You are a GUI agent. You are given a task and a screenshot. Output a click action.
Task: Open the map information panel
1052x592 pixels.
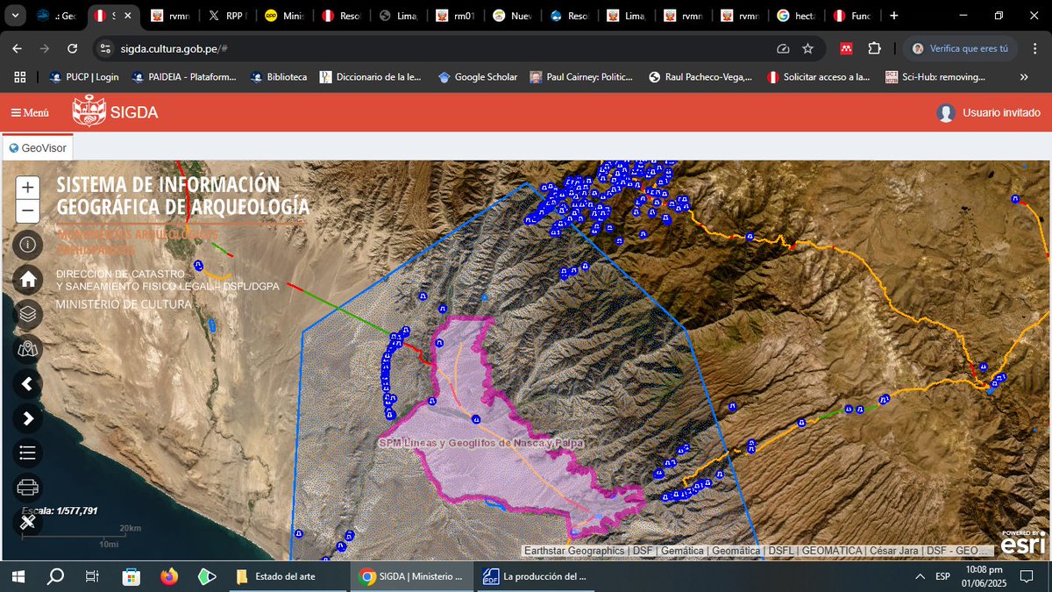[x=27, y=245]
